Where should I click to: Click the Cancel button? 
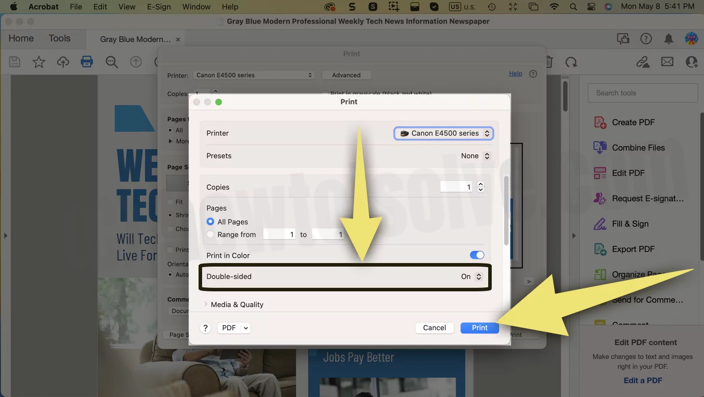434,328
